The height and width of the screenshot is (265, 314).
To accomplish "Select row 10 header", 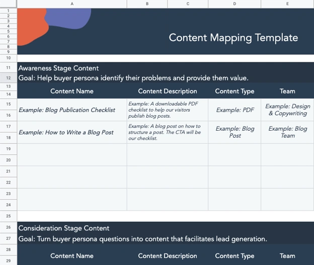I will [x=9, y=58].
